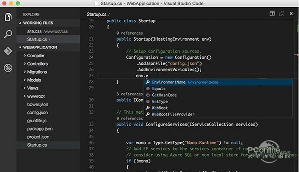Choose the WebRootFileProvider suggestion

173,114
